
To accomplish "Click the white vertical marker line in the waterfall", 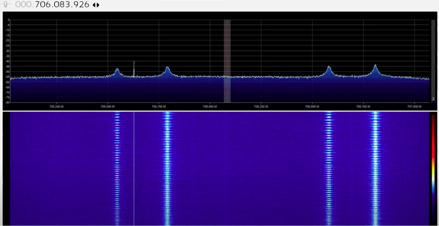I will [134, 168].
